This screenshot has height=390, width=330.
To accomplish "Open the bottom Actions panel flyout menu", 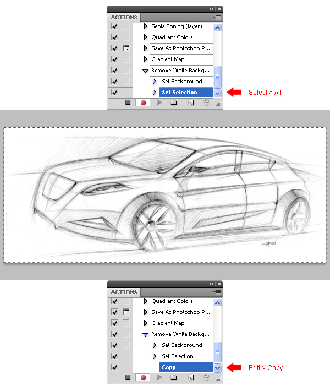I will click(217, 292).
